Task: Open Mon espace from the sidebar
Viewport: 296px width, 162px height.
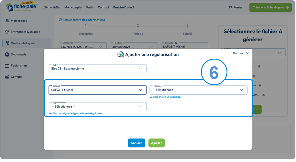Action: [16, 21]
